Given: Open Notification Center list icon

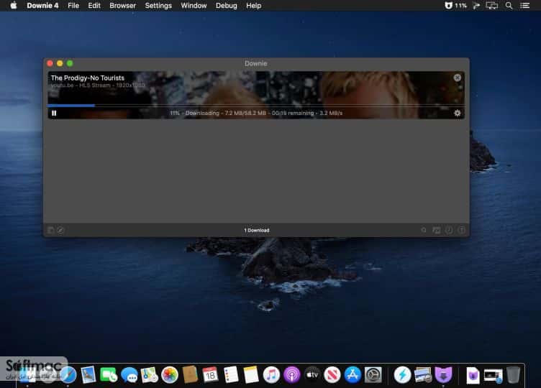Looking at the screenshot, I should [x=524, y=6].
